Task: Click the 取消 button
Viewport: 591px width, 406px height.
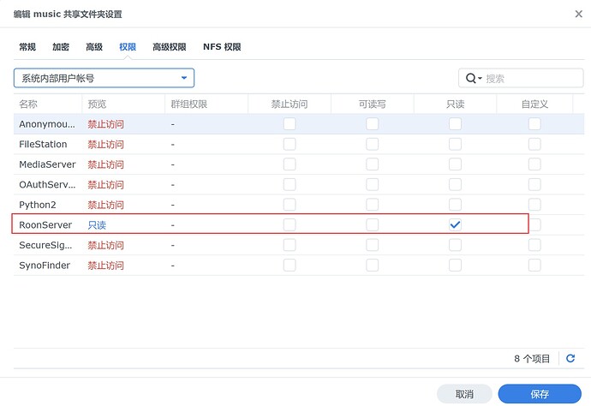Action: tap(464, 394)
